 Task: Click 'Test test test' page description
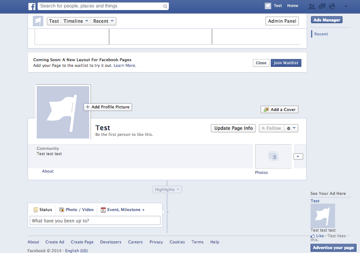pos(49,154)
